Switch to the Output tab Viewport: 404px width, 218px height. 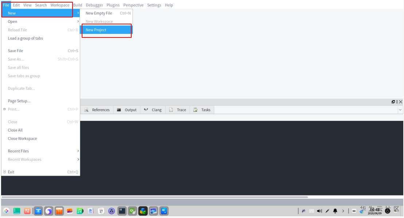click(x=127, y=110)
